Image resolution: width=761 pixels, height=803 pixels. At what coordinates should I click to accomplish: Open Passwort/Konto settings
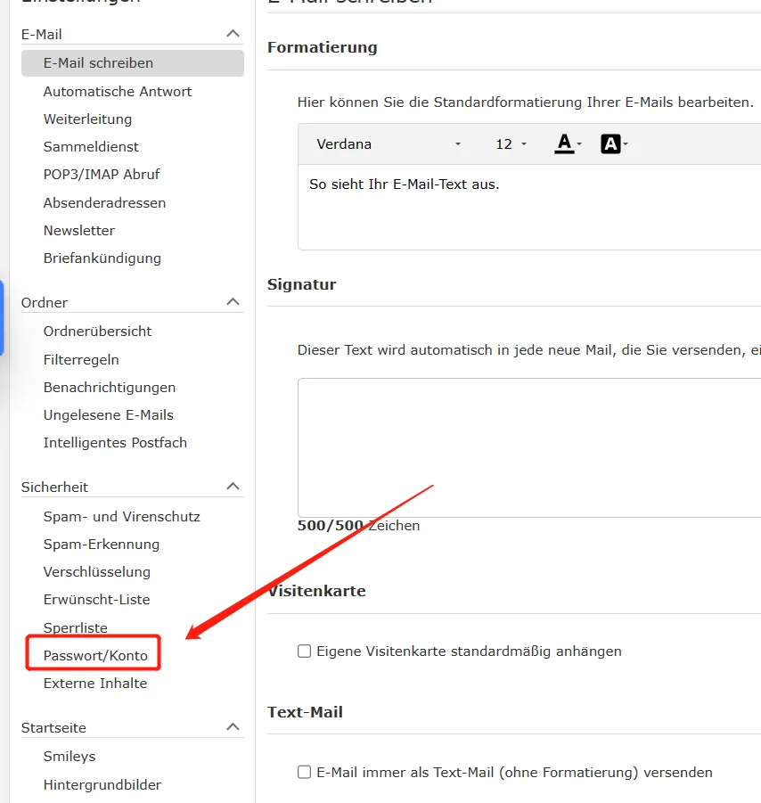point(95,655)
